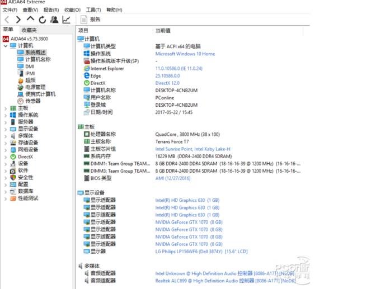Select the DESKTOP-4CNB2UM 计算机名称 value
The height and width of the screenshot is (289, 376).
pos(176,91)
